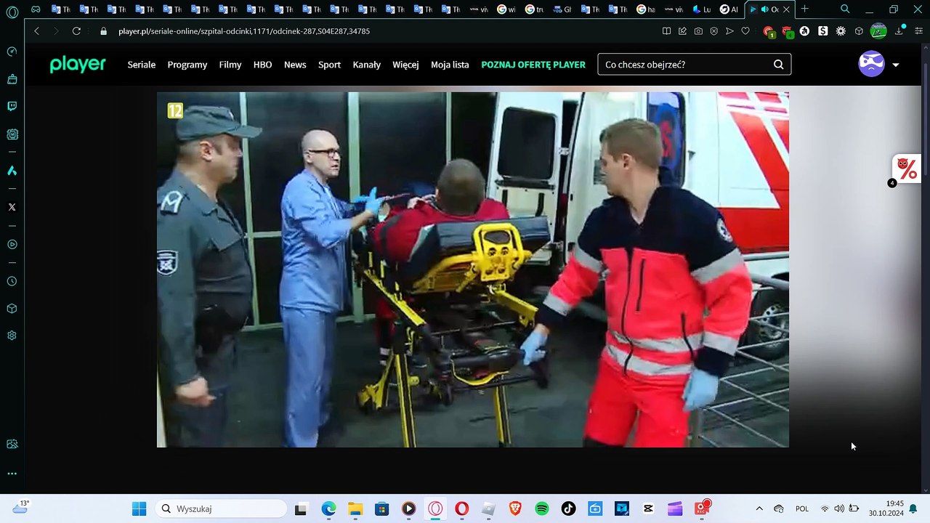Viewport: 930px width, 523px height.
Task: Open Extensions cube icon in the sidebar
Action: click(x=12, y=309)
